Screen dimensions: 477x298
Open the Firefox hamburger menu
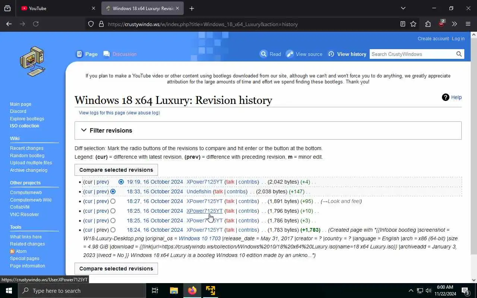468,24
